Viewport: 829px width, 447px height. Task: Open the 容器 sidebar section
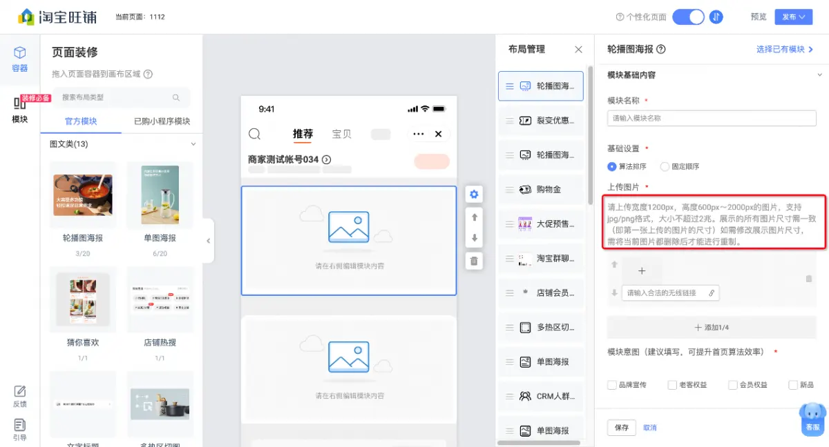(20, 59)
